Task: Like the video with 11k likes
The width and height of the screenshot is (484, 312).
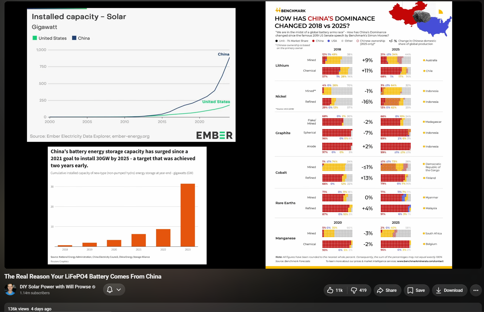Action: (x=336, y=290)
